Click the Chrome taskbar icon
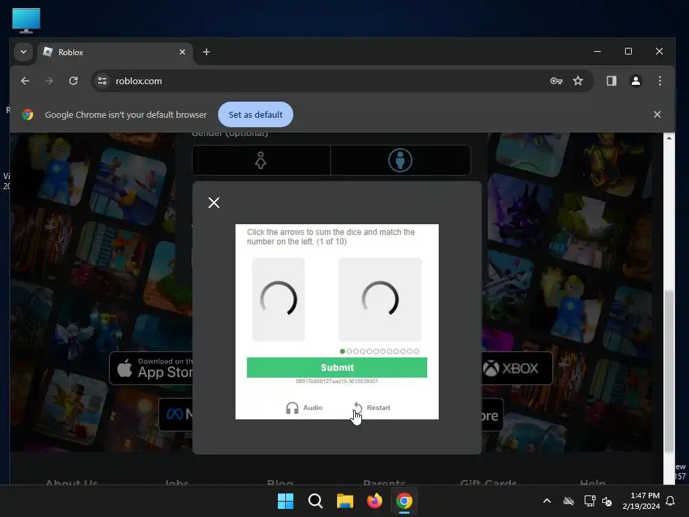The height and width of the screenshot is (517, 689). point(404,501)
